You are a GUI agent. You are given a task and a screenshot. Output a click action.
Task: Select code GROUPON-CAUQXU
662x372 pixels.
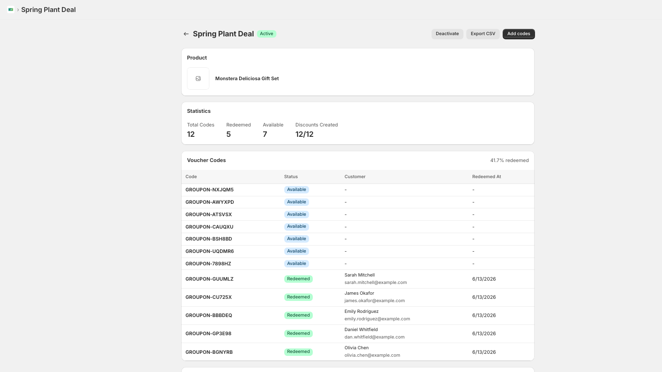tap(209, 227)
